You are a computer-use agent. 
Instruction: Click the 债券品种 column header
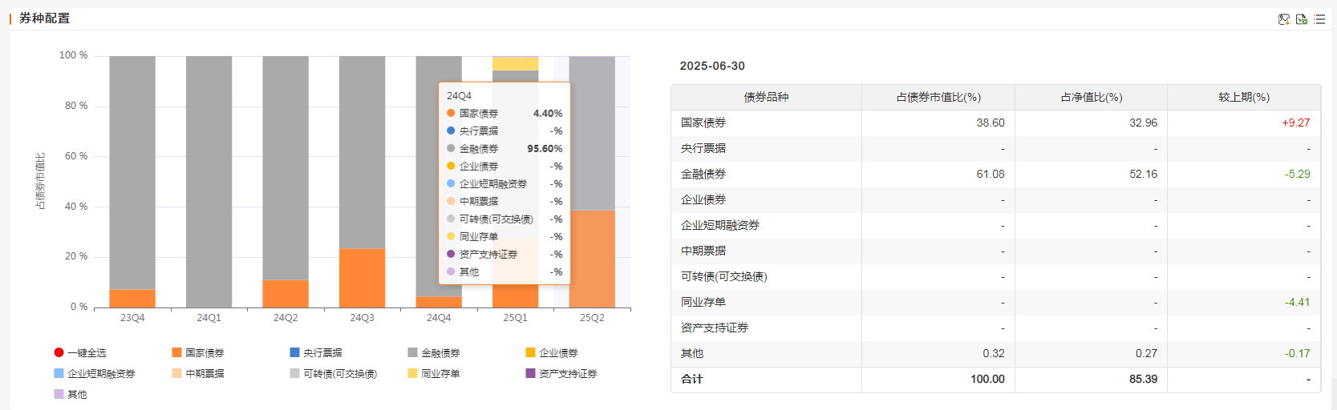tap(766, 97)
